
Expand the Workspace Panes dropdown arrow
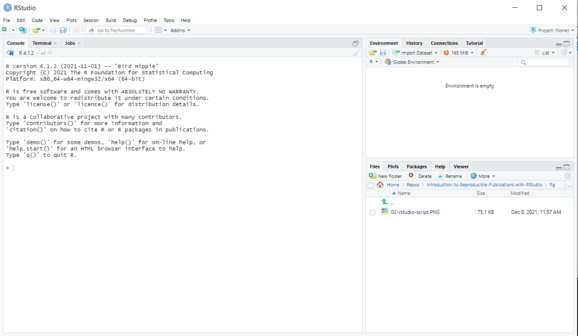(x=165, y=30)
